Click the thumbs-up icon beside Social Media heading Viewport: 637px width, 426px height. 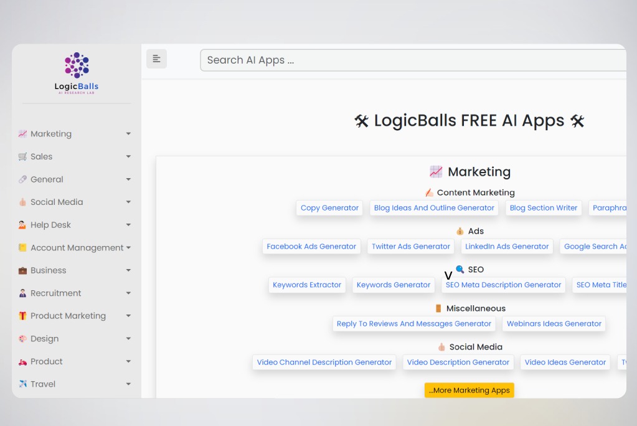pyautogui.click(x=441, y=347)
